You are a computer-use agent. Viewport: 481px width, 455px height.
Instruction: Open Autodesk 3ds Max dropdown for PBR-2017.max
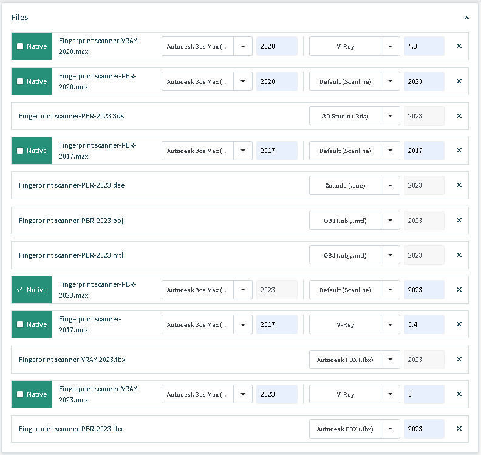click(243, 151)
